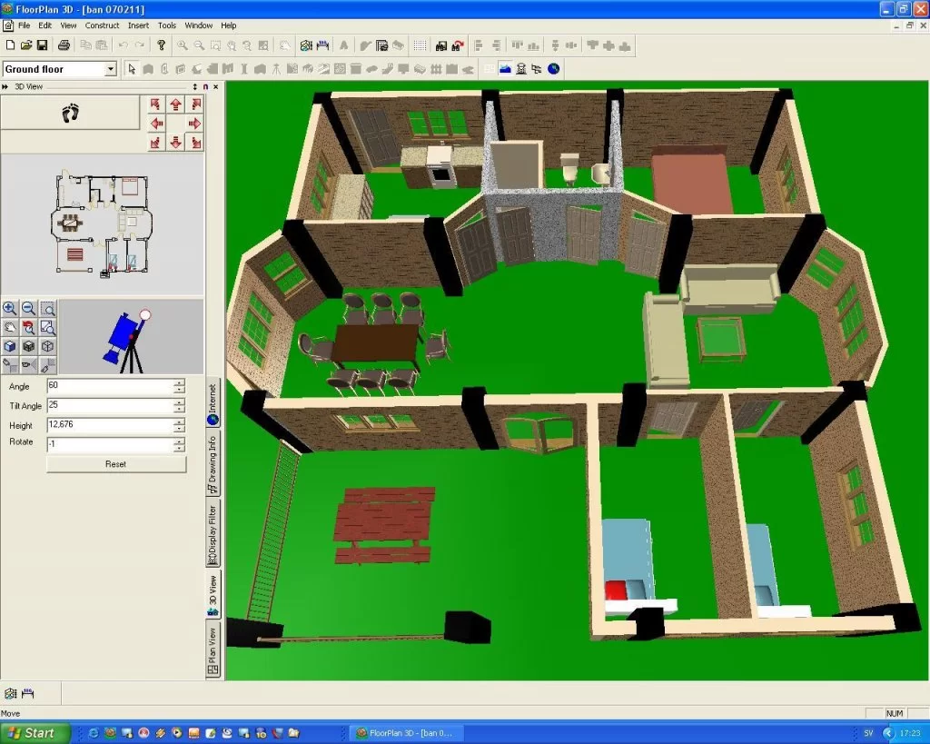Click the Reset button
The width and height of the screenshot is (930, 744).
115,464
